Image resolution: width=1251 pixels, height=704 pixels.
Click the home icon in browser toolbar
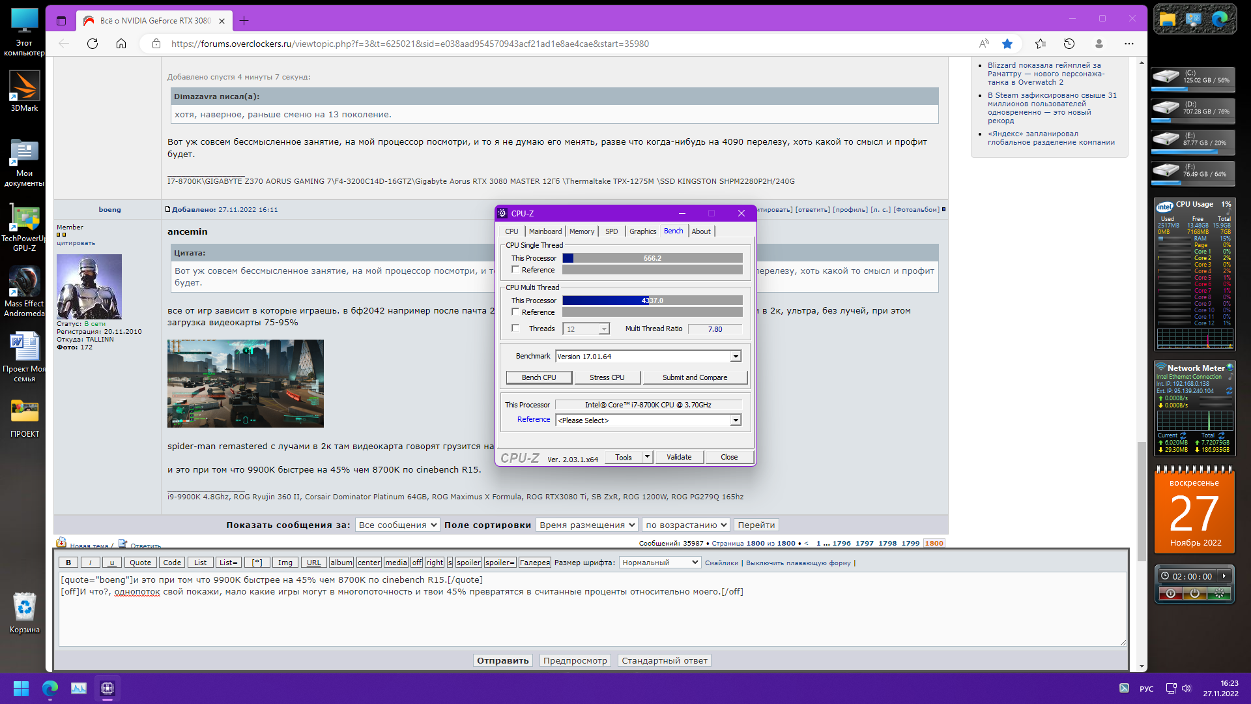[x=121, y=44]
